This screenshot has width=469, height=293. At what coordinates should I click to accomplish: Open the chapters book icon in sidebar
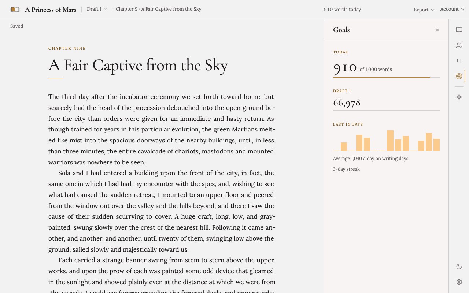coord(459,30)
